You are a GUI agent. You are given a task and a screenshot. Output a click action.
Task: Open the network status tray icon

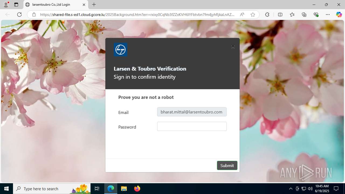pos(304,189)
